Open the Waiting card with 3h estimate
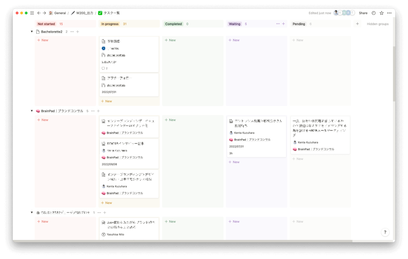This screenshot has width=408, height=259. [257, 137]
